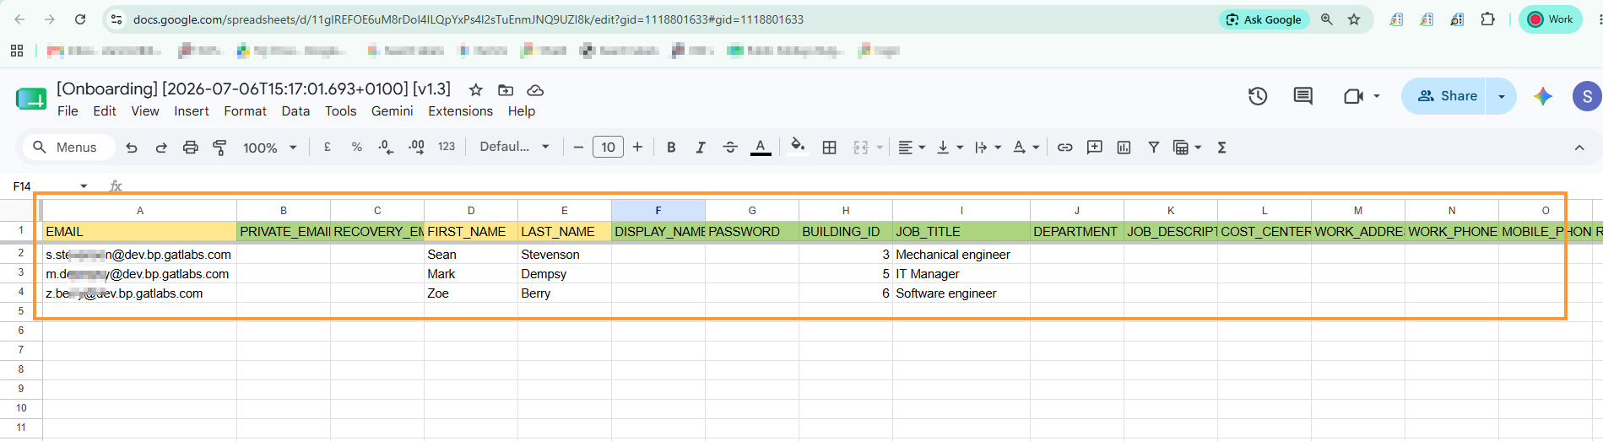Screen dimensions: 1603x441
Task: Open the fill color picker
Action: 798,147
